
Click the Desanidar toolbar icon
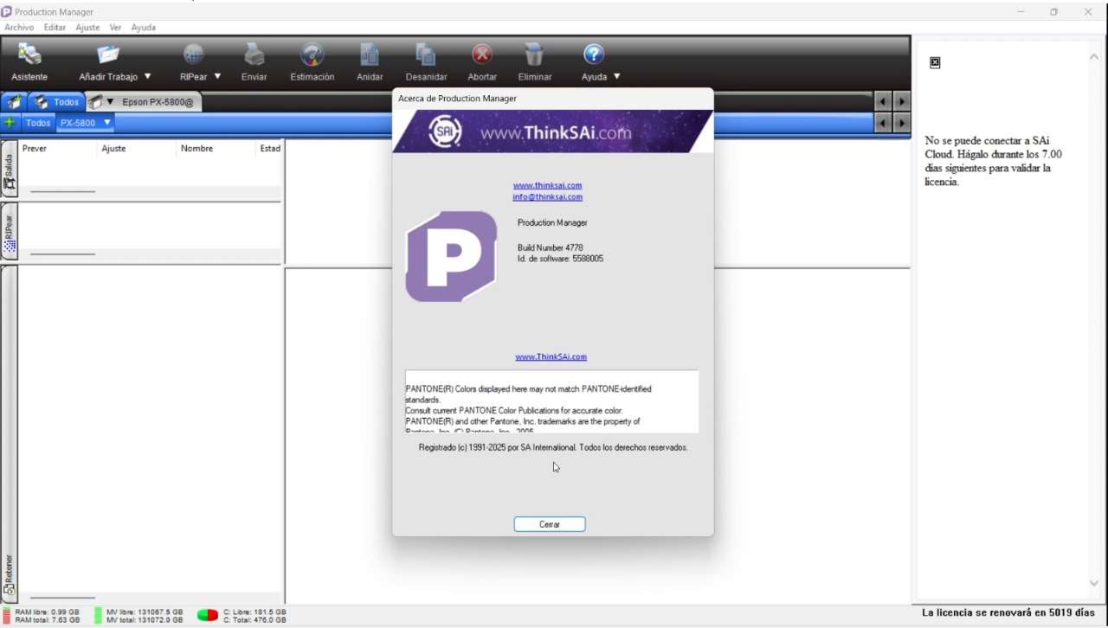pyautogui.click(x=426, y=55)
